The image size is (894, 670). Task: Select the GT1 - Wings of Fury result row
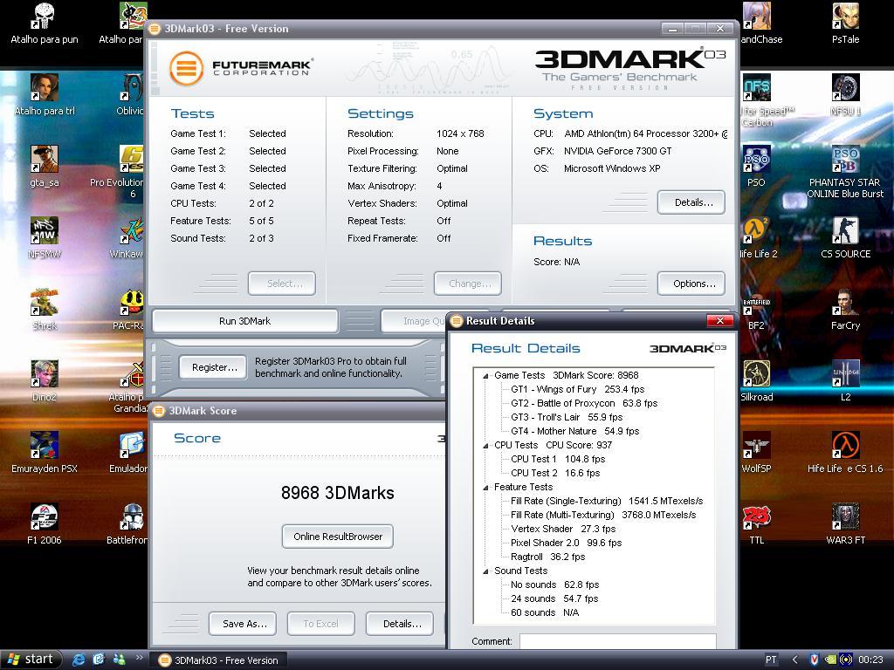click(x=578, y=389)
